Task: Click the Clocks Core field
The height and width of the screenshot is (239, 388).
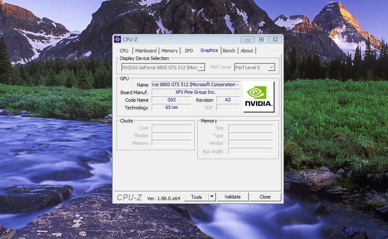Action: [x=172, y=128]
